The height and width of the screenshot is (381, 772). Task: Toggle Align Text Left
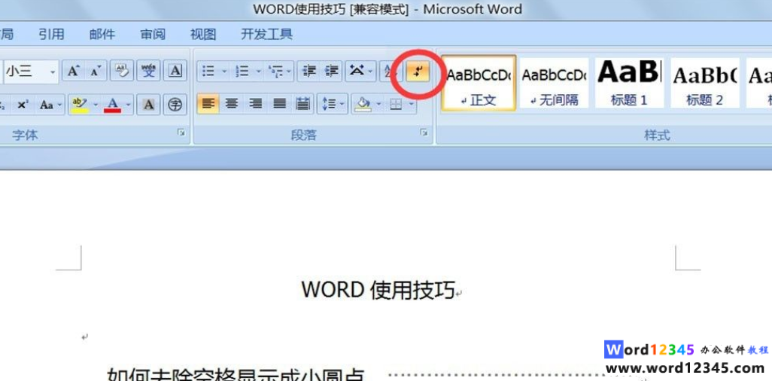(208, 103)
